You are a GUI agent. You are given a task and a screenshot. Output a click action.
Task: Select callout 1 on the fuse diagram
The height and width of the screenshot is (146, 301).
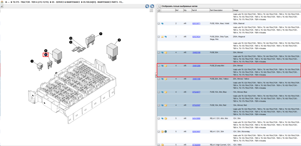(32, 61)
